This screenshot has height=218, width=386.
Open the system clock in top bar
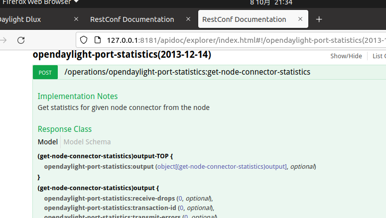(271, 2)
